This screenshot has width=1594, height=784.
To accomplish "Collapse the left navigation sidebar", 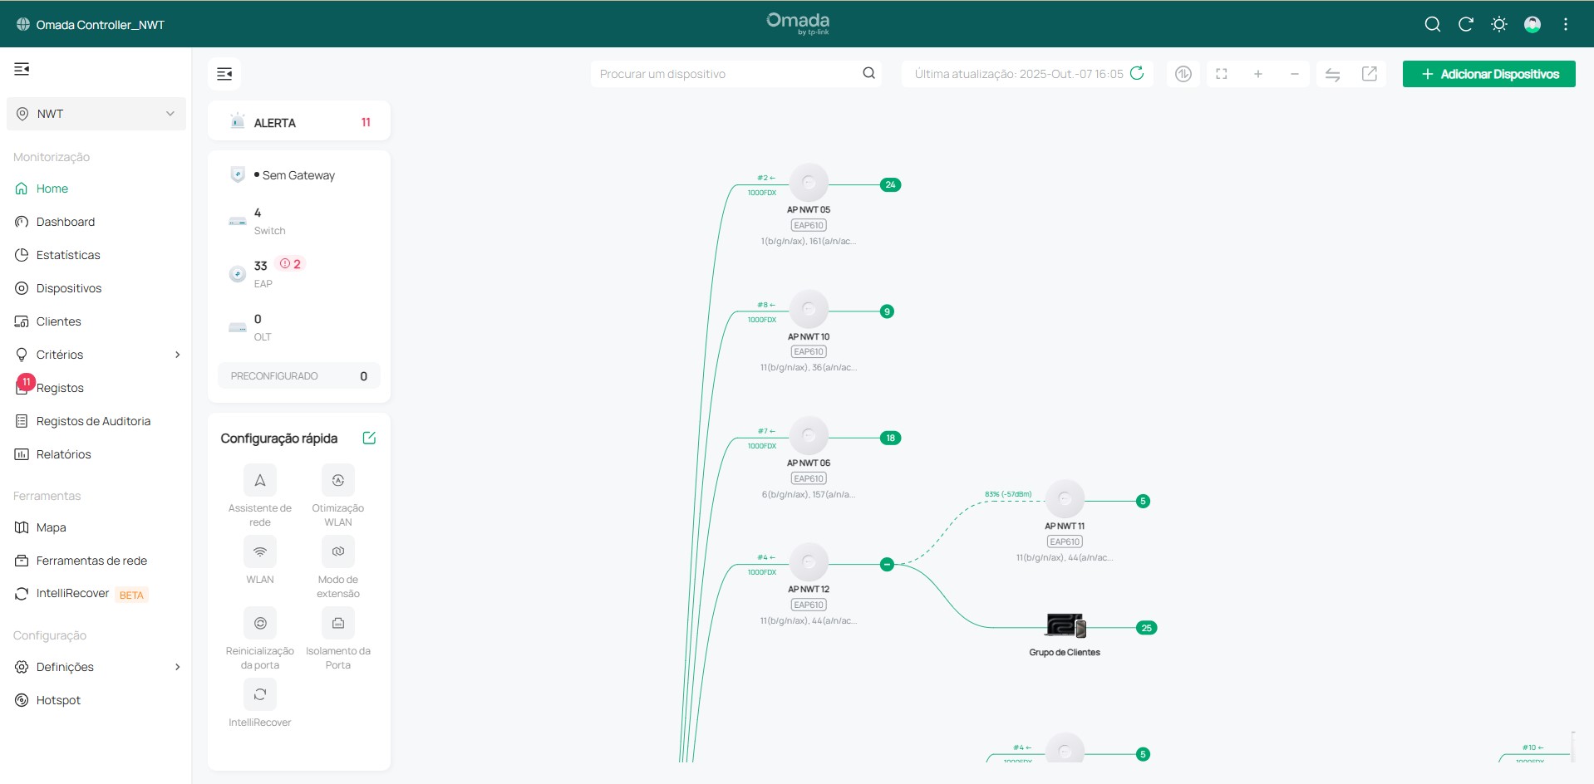I will tap(22, 69).
